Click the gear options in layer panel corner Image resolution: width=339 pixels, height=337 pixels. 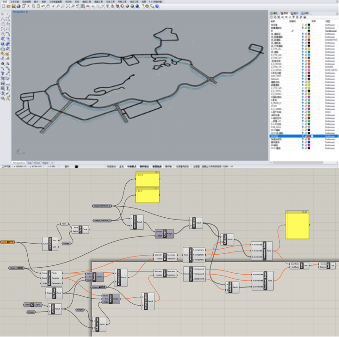click(337, 14)
